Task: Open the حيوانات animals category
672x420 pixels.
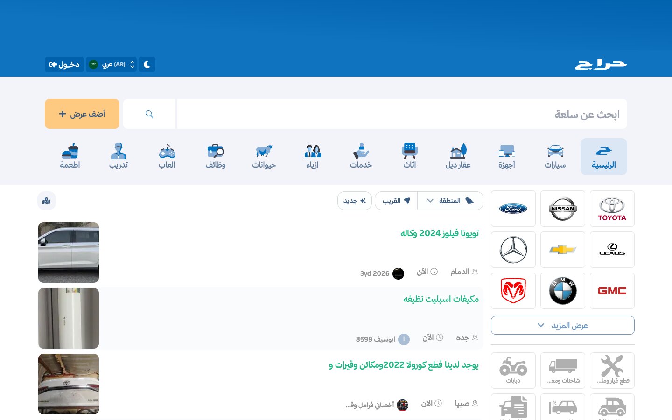Action: [x=264, y=157]
